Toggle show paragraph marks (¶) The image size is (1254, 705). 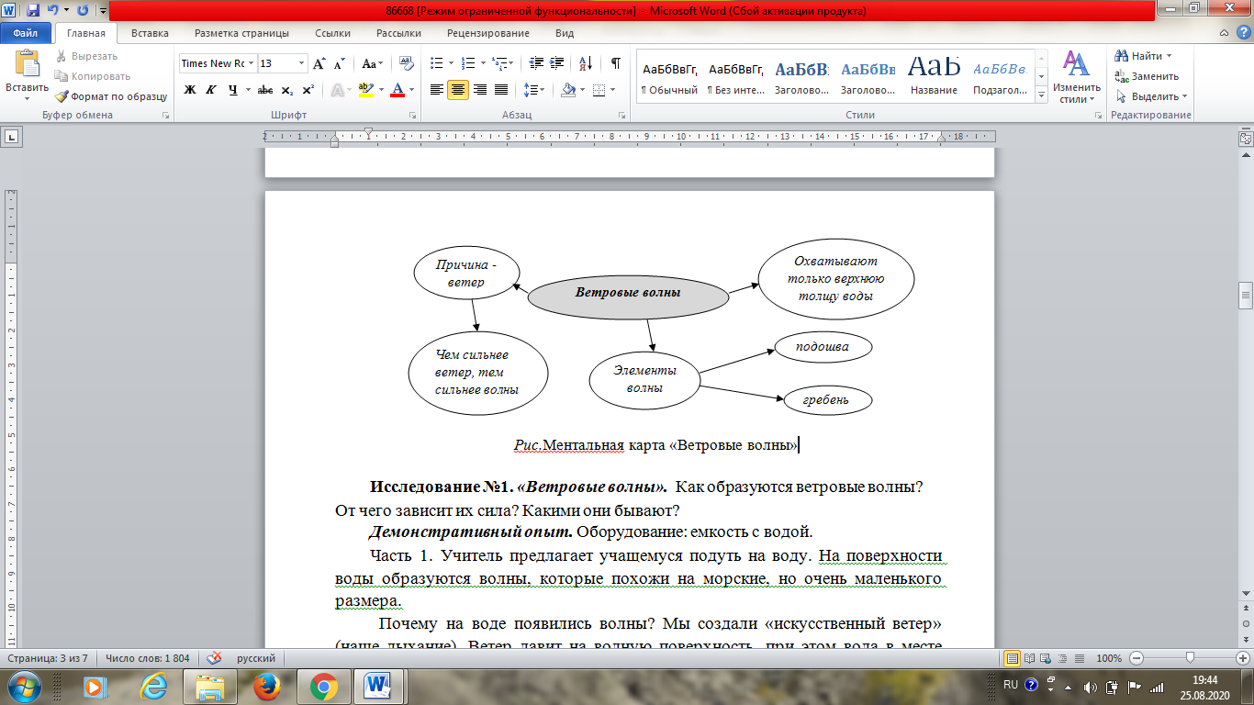[x=616, y=64]
